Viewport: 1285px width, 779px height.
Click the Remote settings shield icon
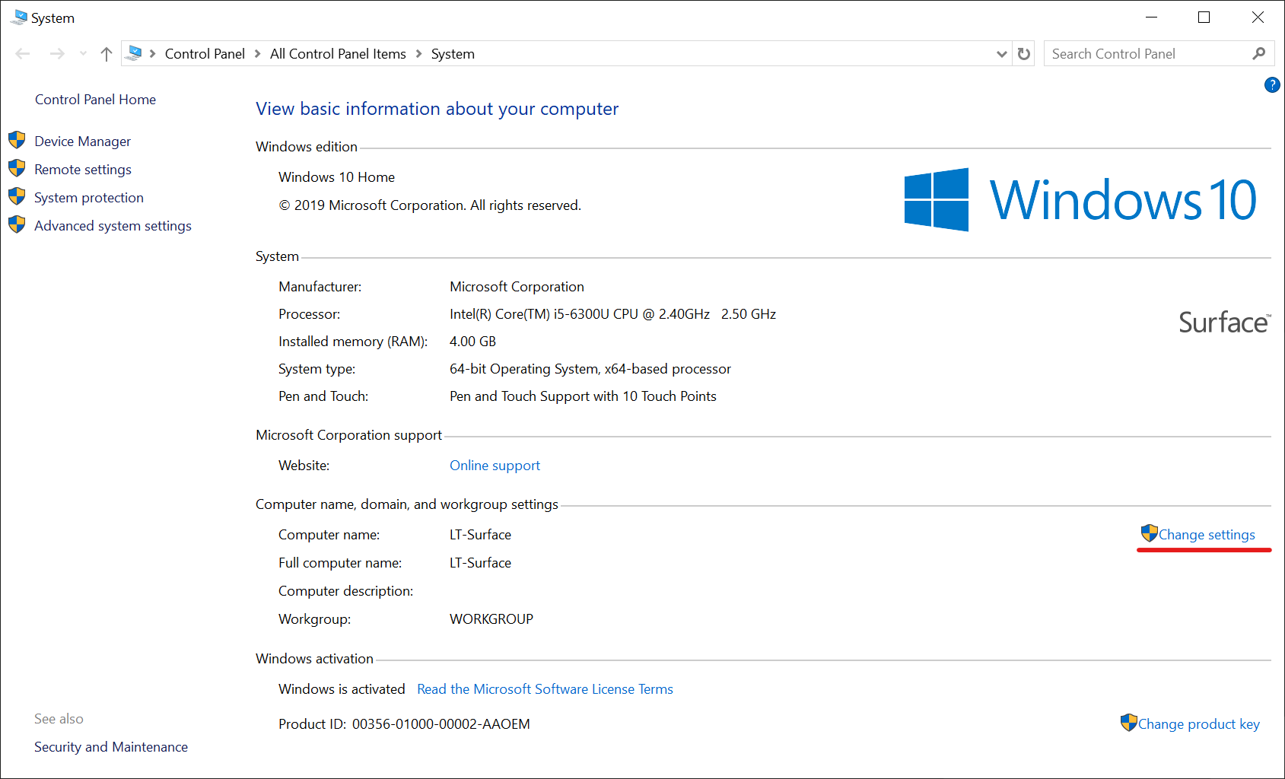pyautogui.click(x=17, y=168)
